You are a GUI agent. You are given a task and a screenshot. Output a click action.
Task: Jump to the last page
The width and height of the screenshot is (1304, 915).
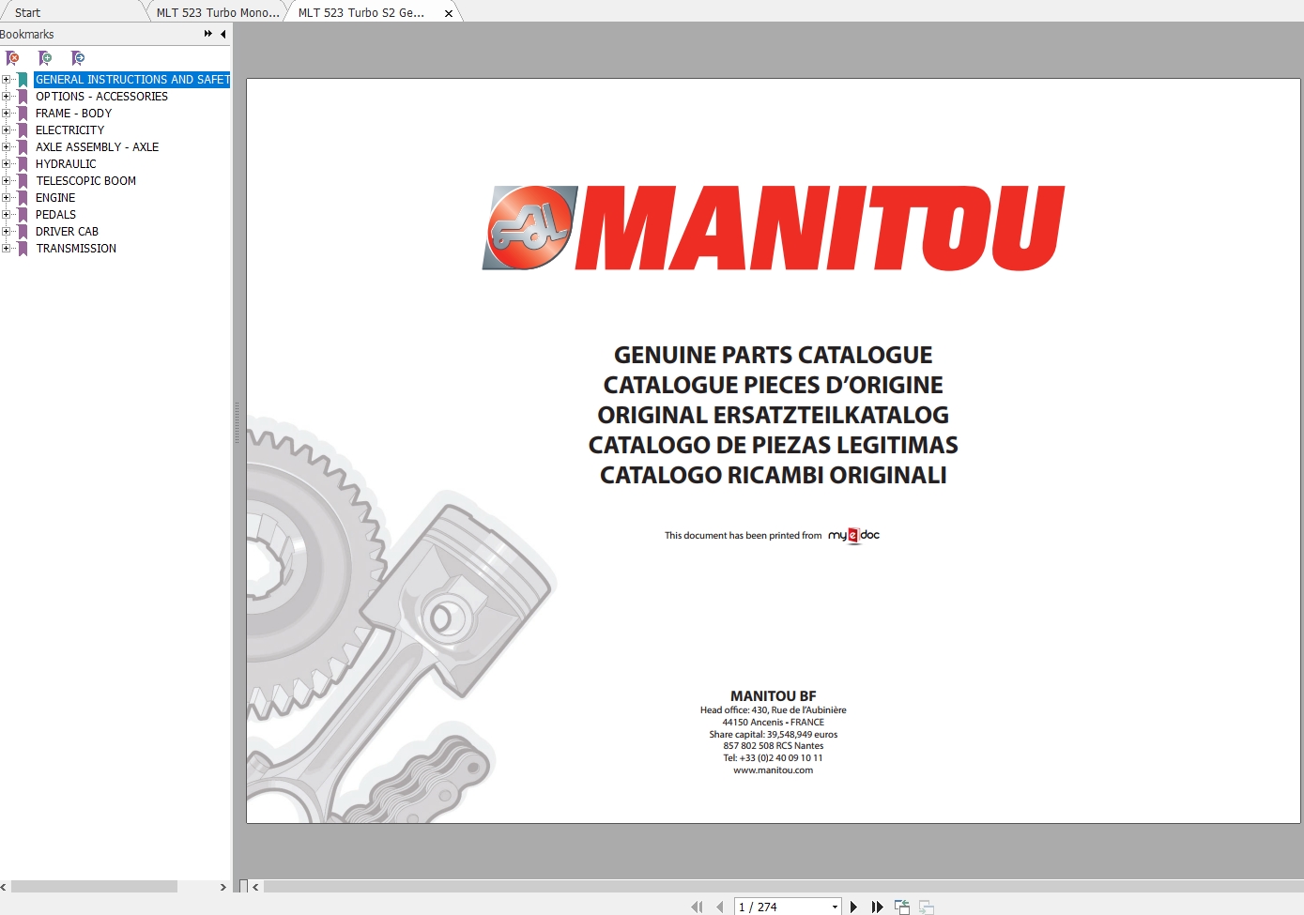[x=877, y=907]
